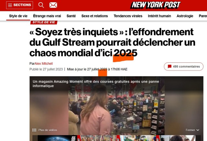
Task: Click the red STYLE DE VIE label
Action: 44,22
